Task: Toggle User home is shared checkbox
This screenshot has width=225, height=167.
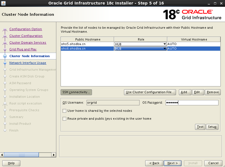Action: click(x=65, y=111)
